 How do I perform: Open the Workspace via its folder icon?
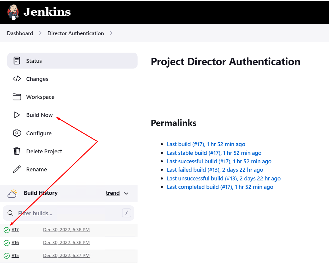[17, 97]
